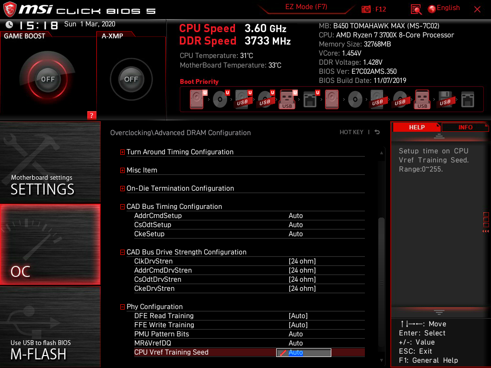The height and width of the screenshot is (368, 491).
Task: Switch to EZ Mode (F7)
Action: 306,7
